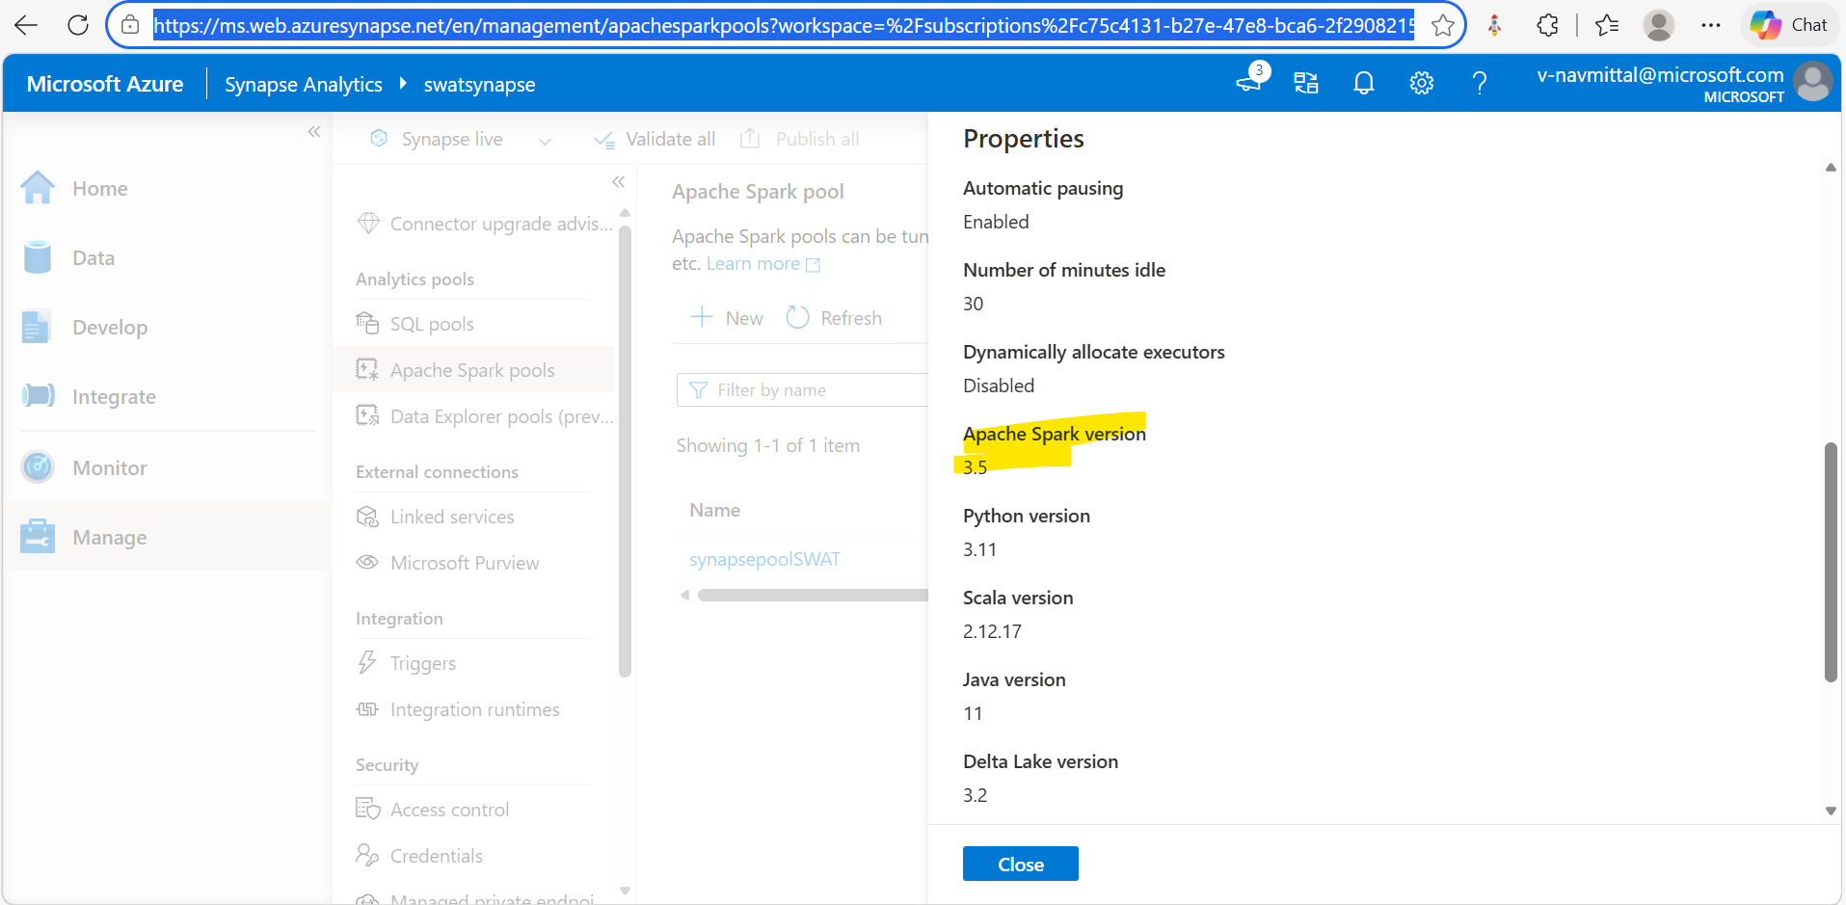Image resolution: width=1846 pixels, height=905 pixels.
Task: Close the Properties panel
Action: pyautogui.click(x=1020, y=865)
